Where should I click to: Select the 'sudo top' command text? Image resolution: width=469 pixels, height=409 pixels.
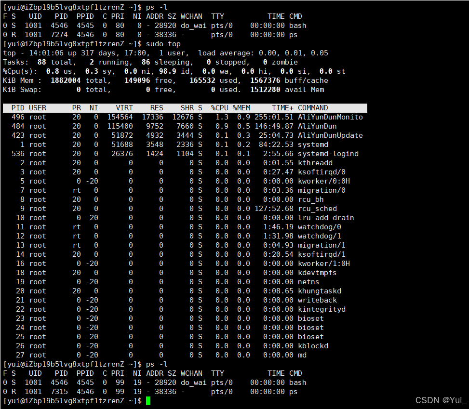point(163,44)
